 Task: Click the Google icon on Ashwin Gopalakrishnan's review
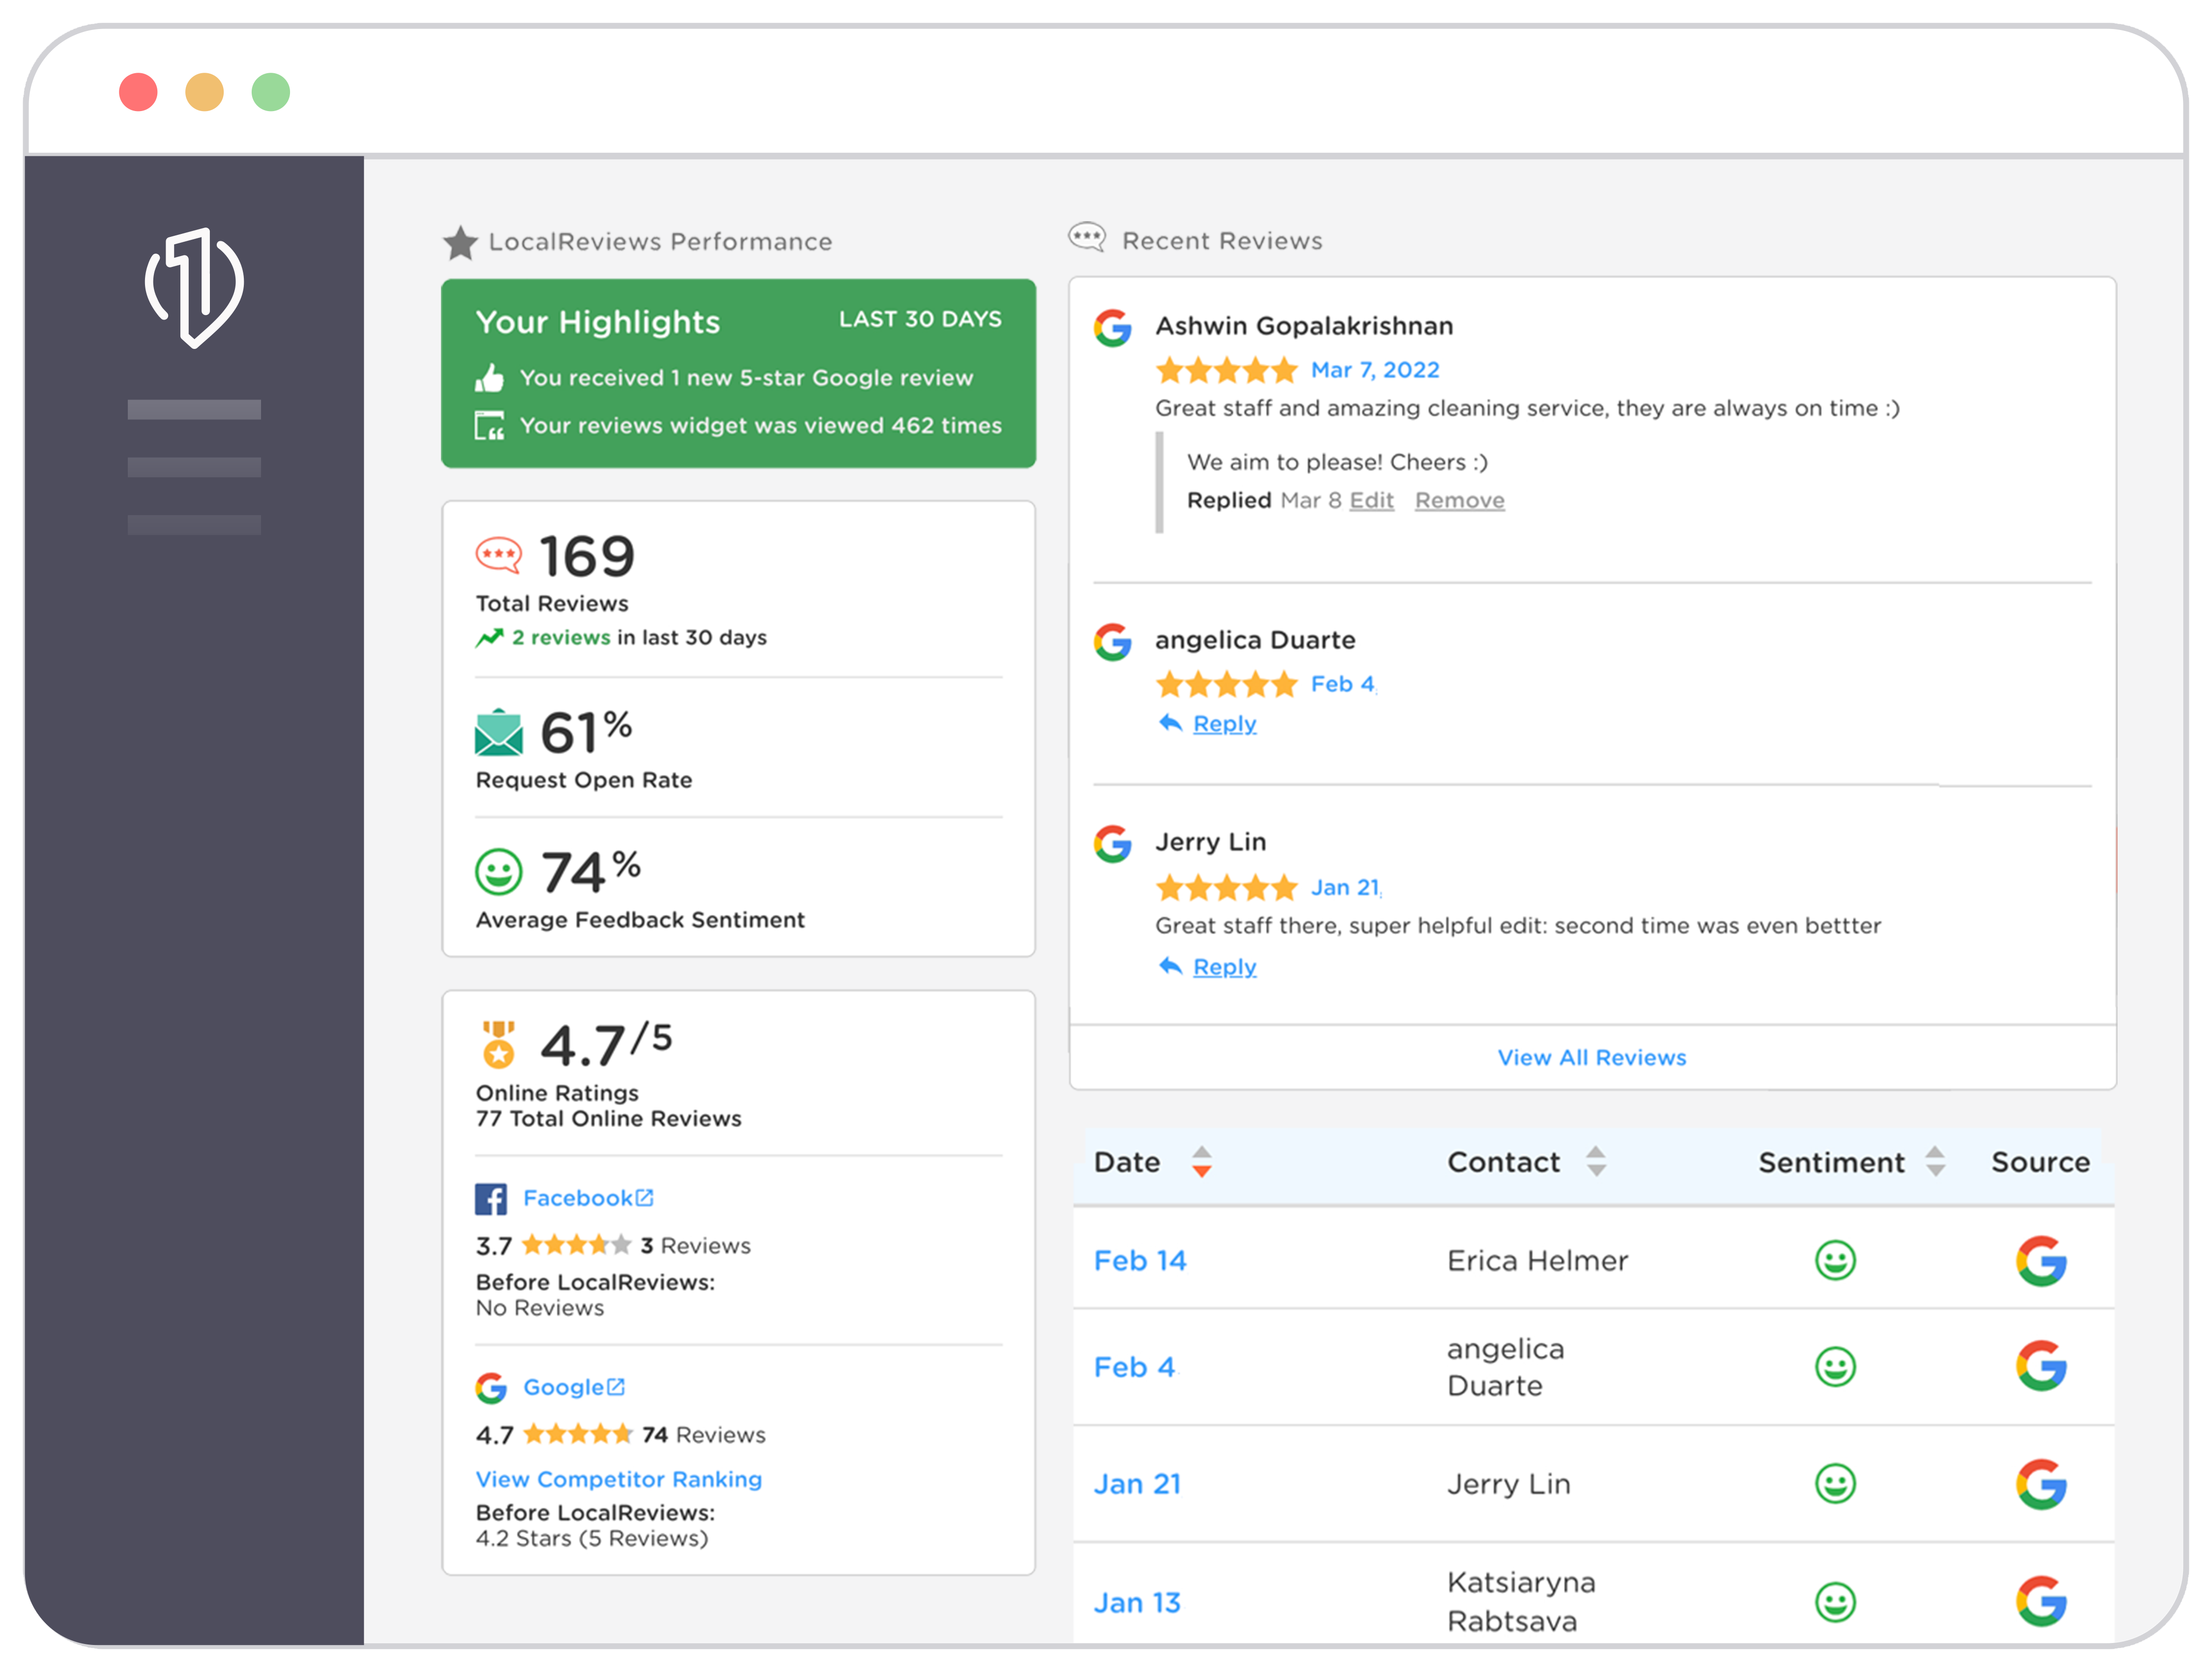[x=1112, y=328]
